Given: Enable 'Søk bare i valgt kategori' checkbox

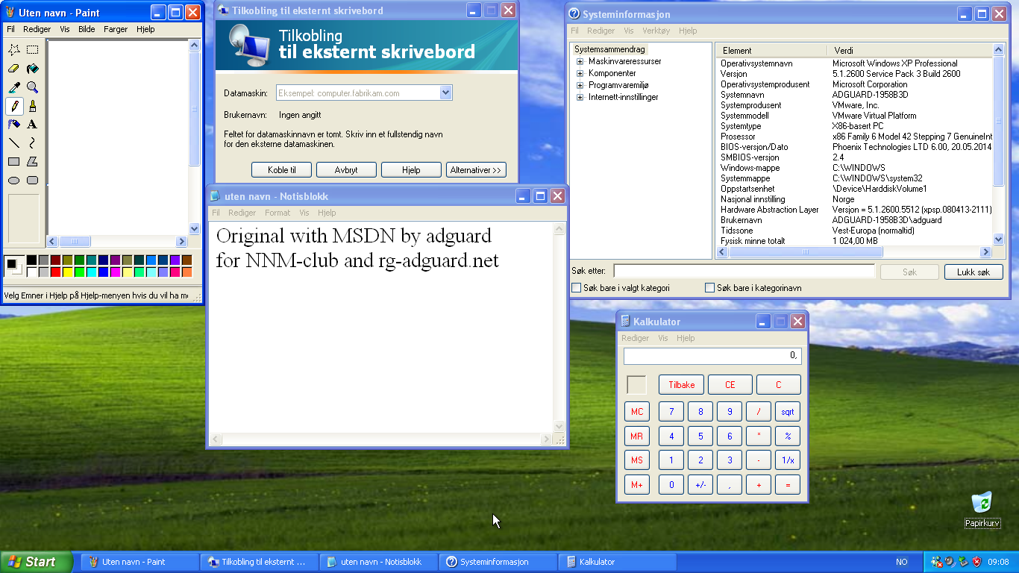Looking at the screenshot, I should [575, 287].
